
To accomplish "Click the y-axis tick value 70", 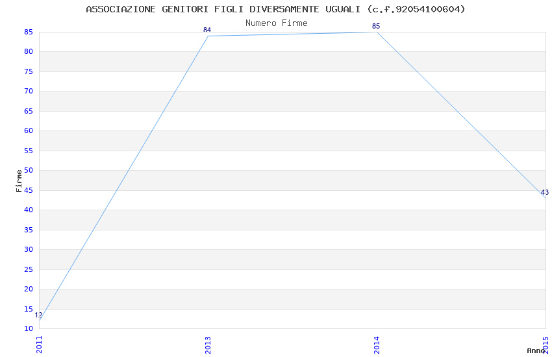I will click(x=29, y=92).
